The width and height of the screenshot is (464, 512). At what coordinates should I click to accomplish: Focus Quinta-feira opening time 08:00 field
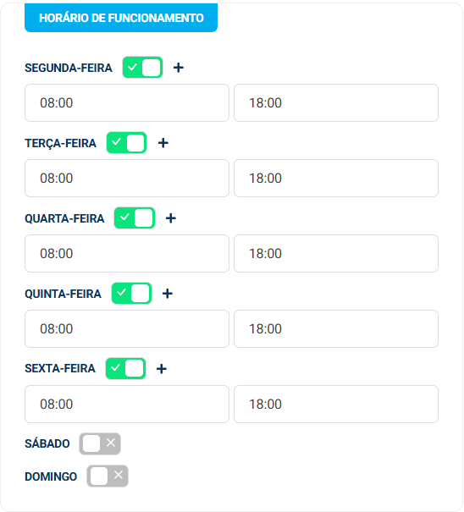pos(127,329)
